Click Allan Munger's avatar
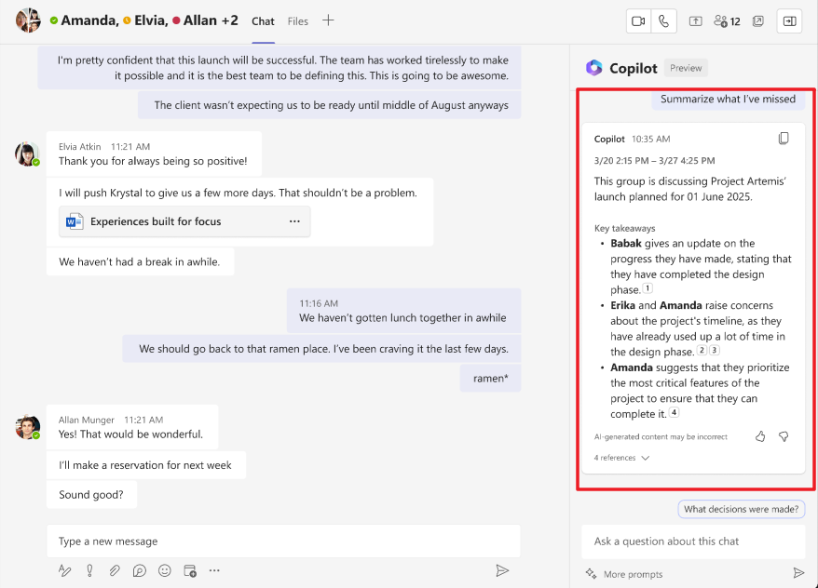Viewport: 818px width, 588px height. [28, 428]
